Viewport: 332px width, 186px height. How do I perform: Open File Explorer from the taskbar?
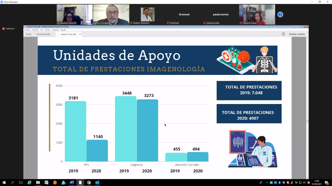38,182
